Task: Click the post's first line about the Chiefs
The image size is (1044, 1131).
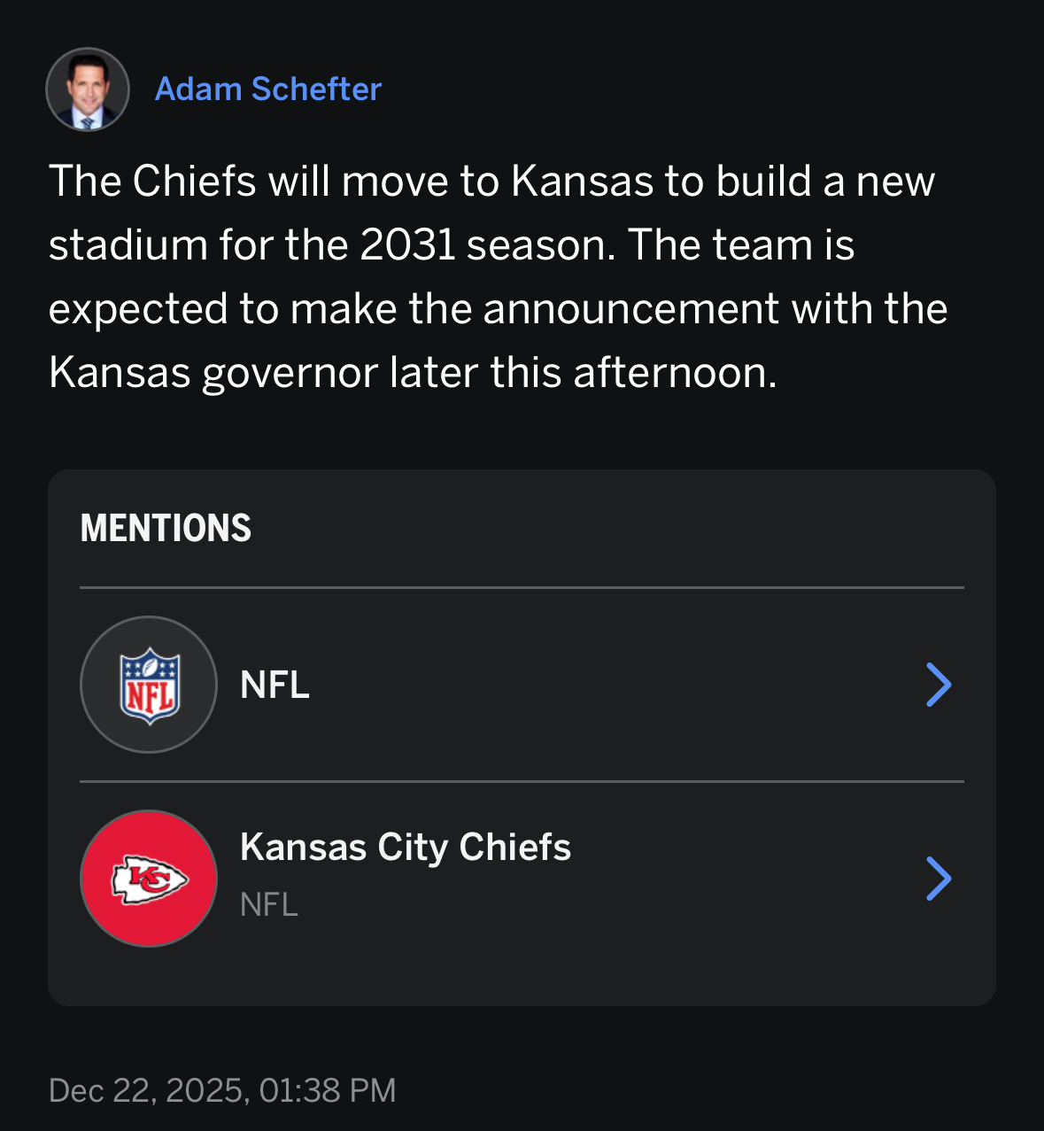Action: tap(491, 182)
